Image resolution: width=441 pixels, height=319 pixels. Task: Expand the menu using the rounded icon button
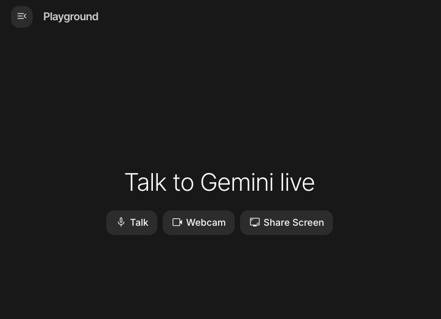coord(21,17)
